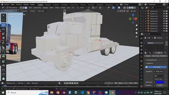The height and width of the screenshot is (95, 169).
Task: Select the Transform tool in left toolbar
Action: [x=3, y=38]
